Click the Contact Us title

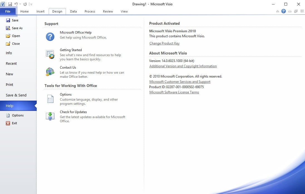68,68
